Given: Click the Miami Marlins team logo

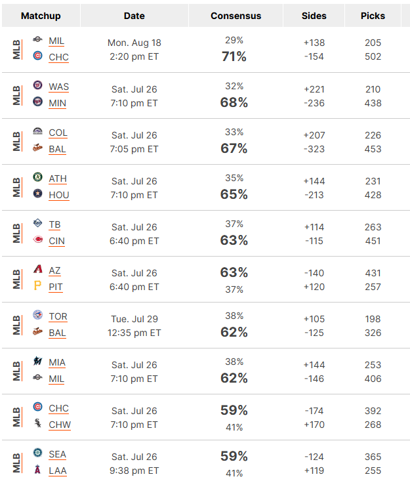Looking at the screenshot, I should (x=38, y=361).
